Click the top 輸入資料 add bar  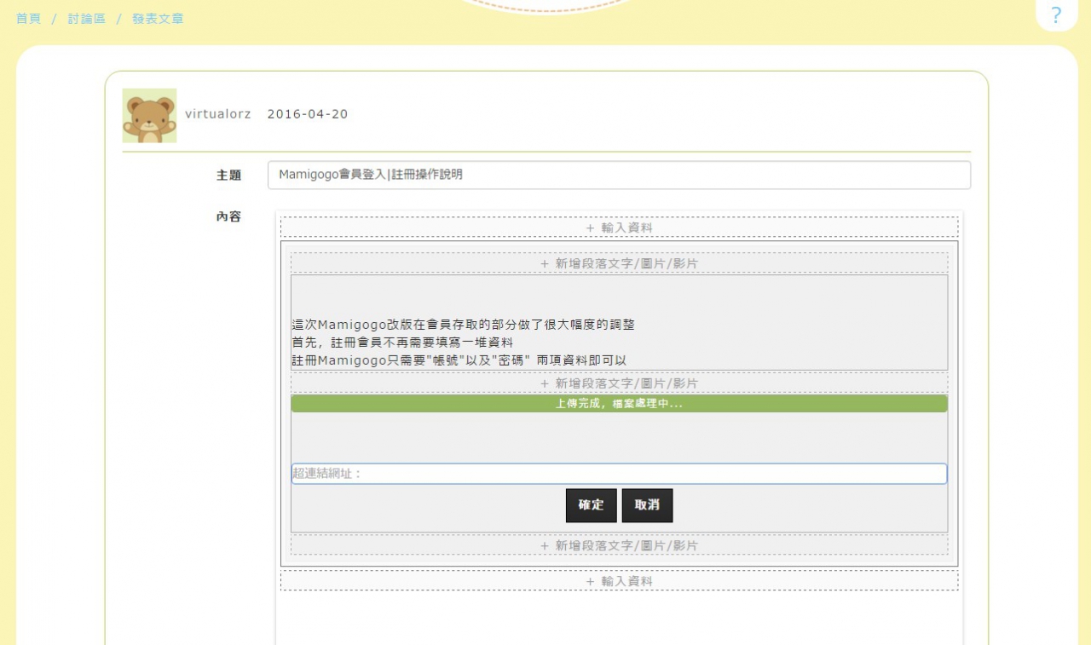620,227
